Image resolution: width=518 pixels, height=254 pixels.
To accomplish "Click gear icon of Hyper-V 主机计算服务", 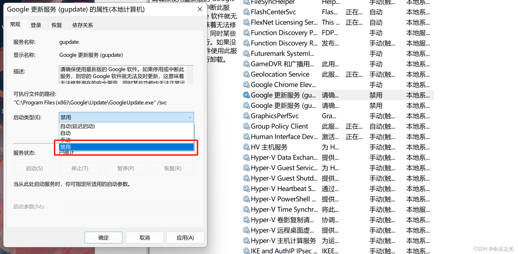I will (246, 241).
